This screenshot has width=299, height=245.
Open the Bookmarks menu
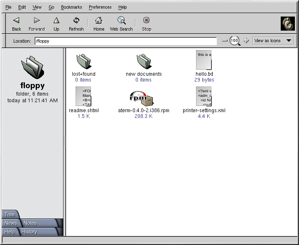(x=71, y=7)
